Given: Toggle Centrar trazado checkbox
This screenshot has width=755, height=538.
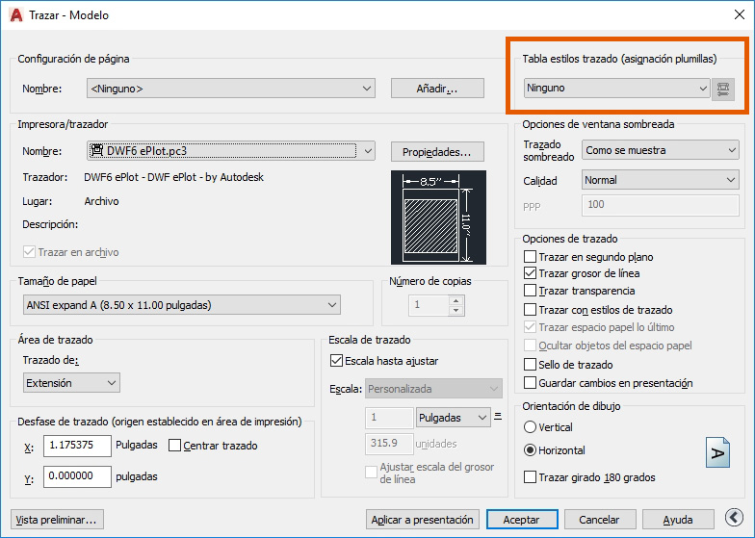Looking at the screenshot, I should tap(175, 446).
